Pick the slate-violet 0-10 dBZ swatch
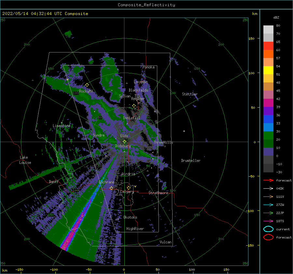Viewport: 293px width, 274px height. 268,152
